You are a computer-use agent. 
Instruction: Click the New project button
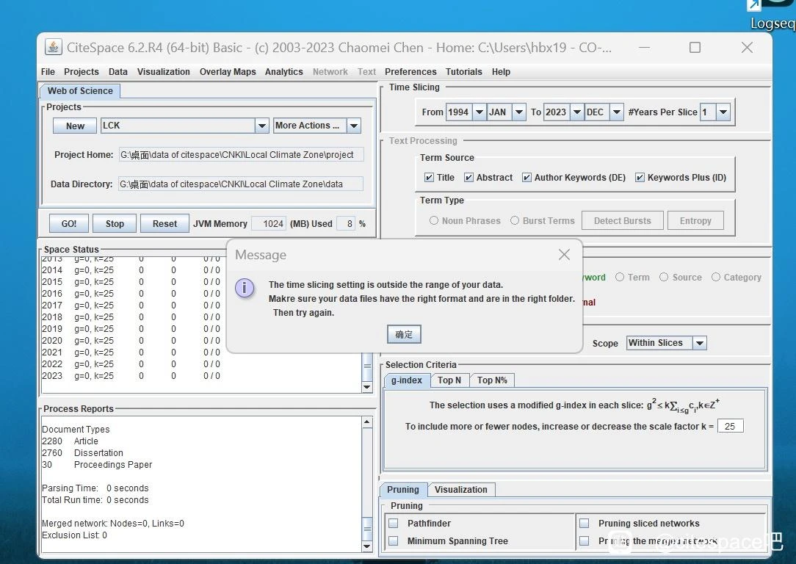click(75, 126)
